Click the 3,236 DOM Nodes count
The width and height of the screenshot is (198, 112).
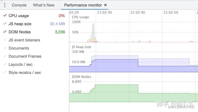tap(60, 32)
